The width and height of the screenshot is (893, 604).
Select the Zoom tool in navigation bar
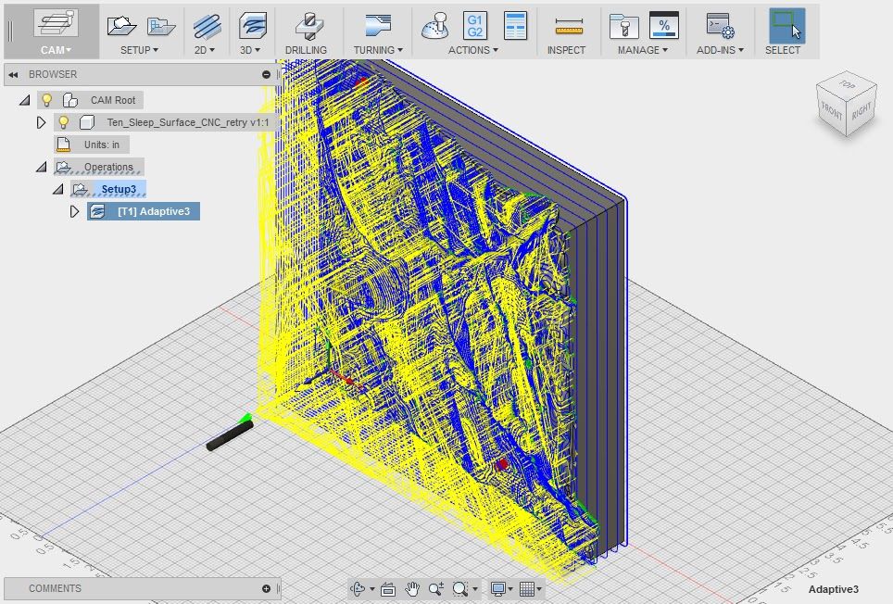point(436,588)
